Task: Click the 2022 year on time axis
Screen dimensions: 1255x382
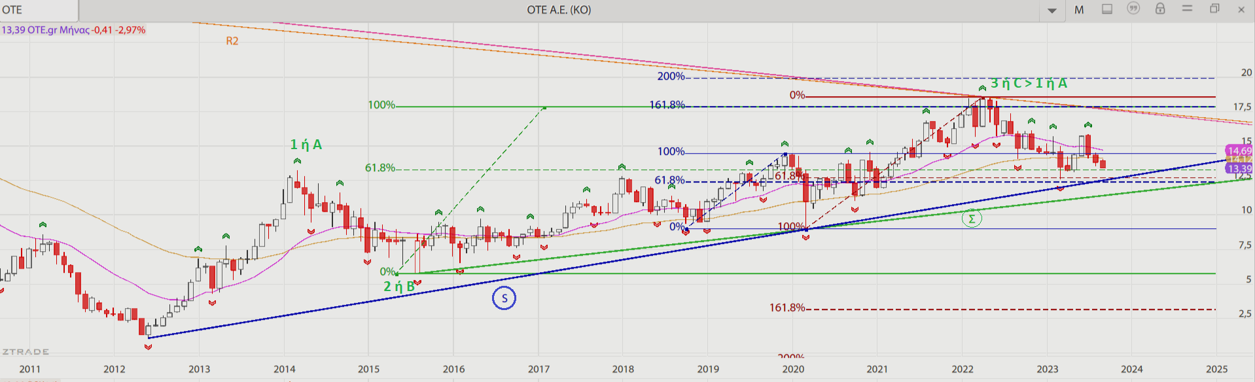Action: click(963, 369)
